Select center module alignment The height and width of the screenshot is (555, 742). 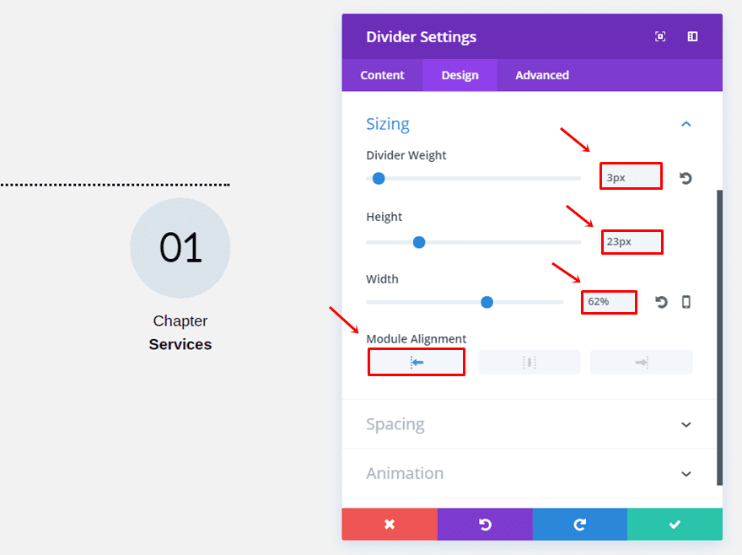(x=530, y=362)
